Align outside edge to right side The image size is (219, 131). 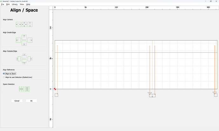(30, 59)
